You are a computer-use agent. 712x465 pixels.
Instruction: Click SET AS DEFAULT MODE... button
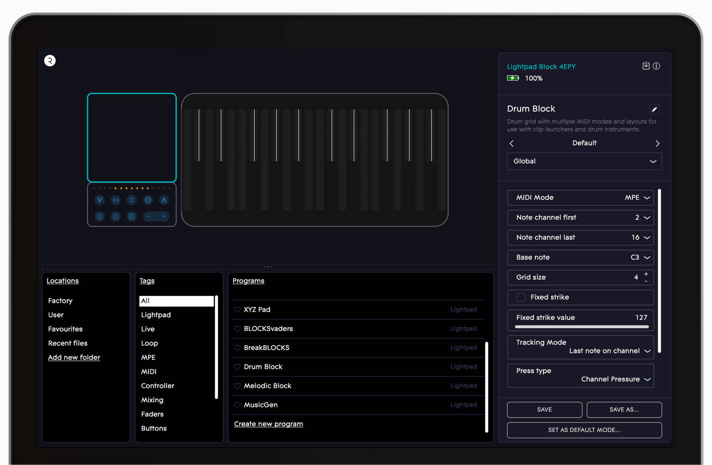click(x=584, y=430)
